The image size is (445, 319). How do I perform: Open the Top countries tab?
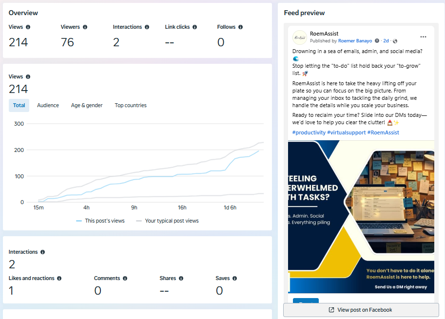(131, 106)
